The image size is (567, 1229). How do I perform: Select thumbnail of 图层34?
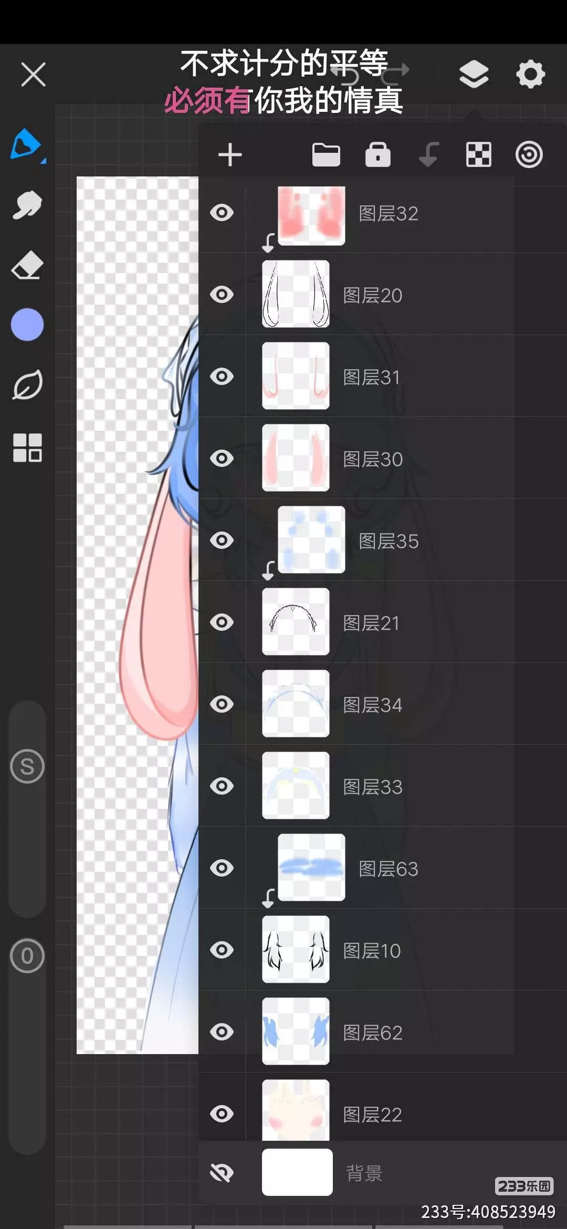296,704
